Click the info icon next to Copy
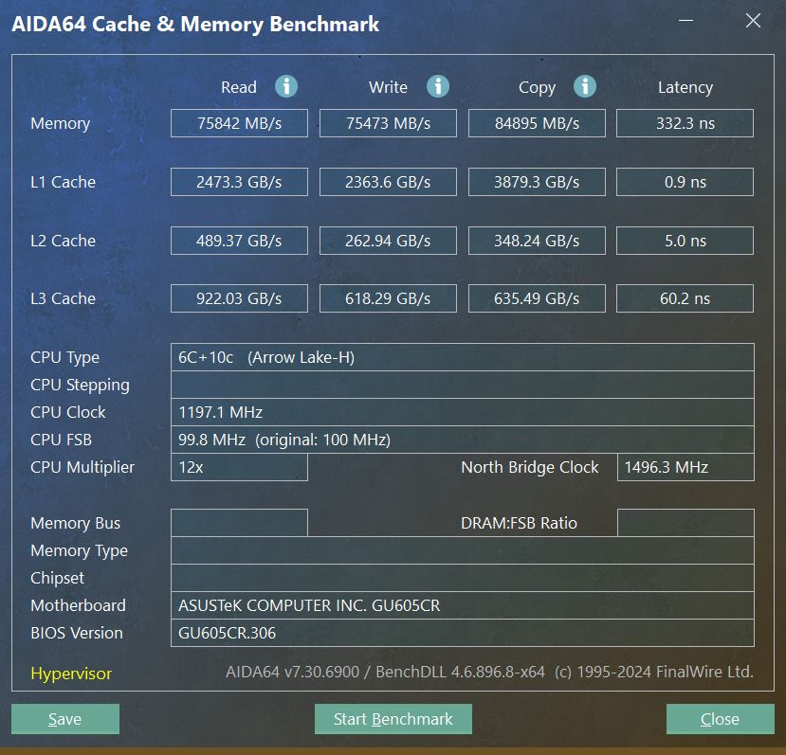This screenshot has height=755, width=786. point(584,86)
